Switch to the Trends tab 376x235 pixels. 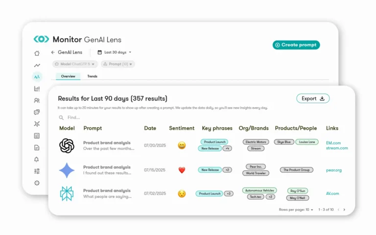coord(93,76)
